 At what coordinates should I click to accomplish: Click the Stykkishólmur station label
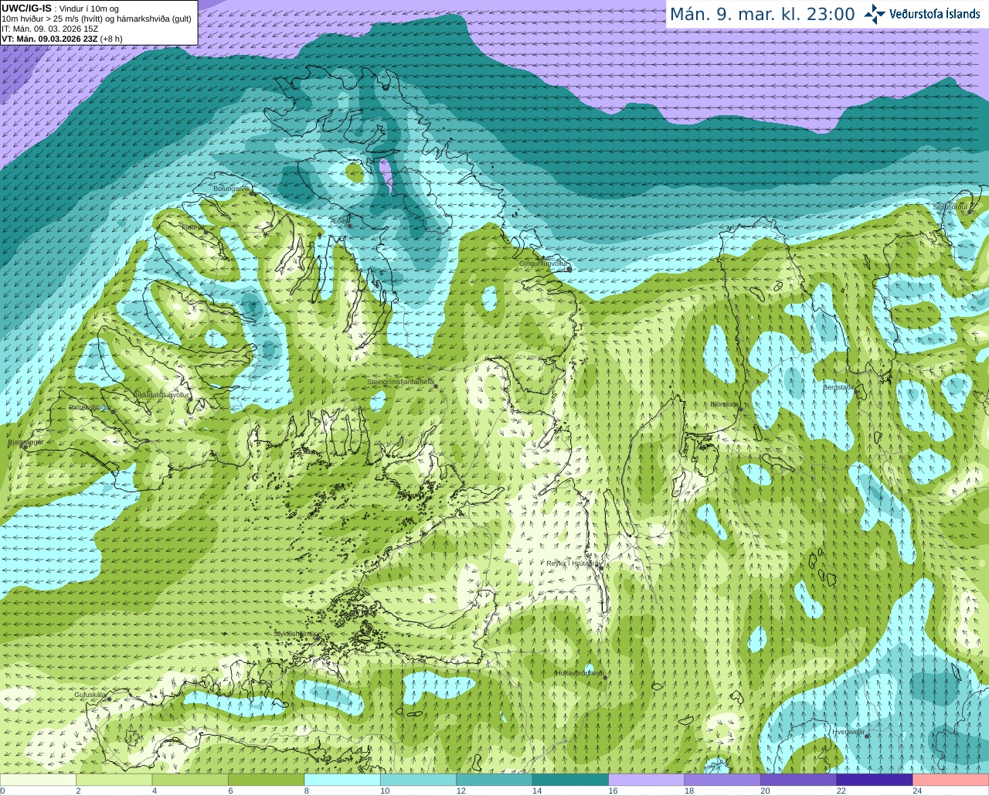coord(295,634)
